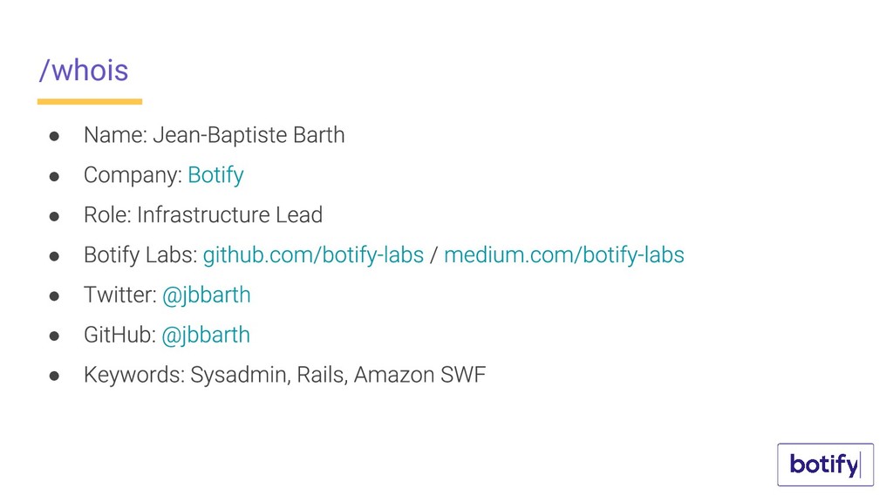Click the Name: Jean-Baptiste Barth line
The height and width of the screenshot is (502, 893).
coord(215,135)
